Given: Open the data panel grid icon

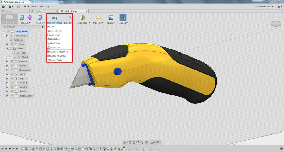Looking at the screenshot, I should point(3,7).
